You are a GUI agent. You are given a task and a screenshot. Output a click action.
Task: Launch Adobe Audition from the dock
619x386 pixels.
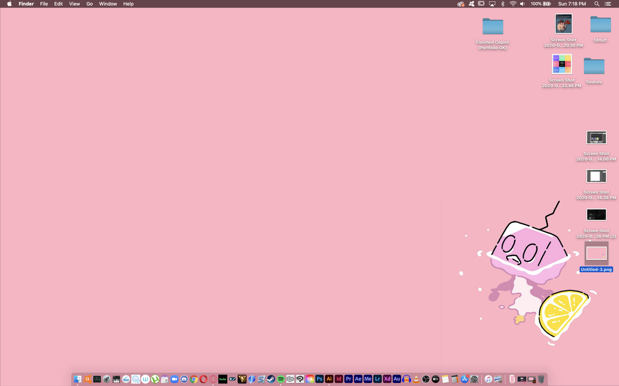tap(397, 379)
